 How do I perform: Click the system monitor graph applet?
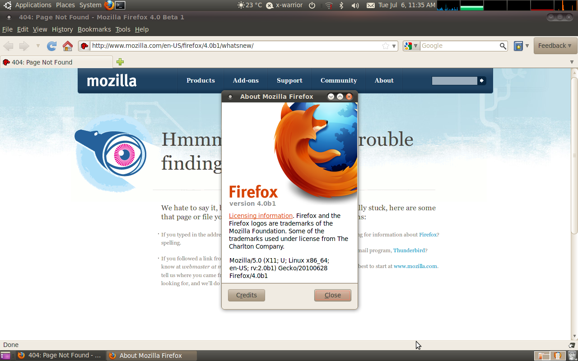tap(508, 5)
